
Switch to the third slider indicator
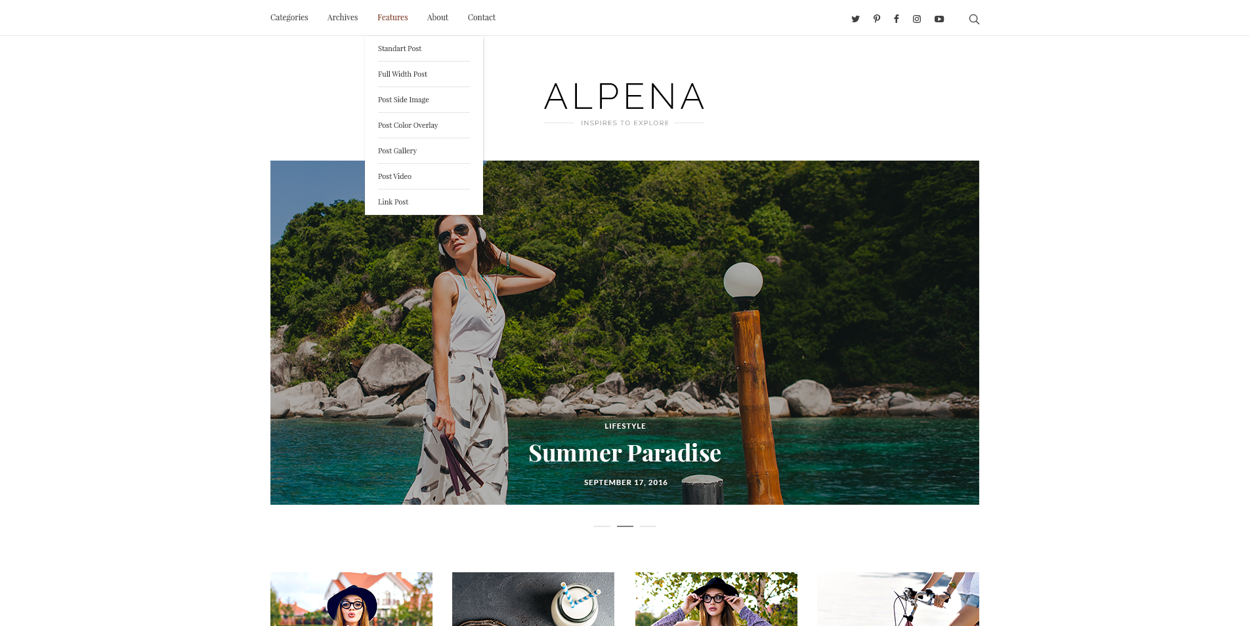648,526
